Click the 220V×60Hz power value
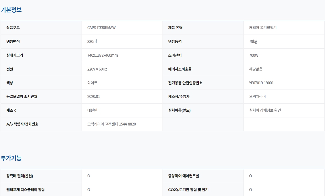 click(97, 69)
